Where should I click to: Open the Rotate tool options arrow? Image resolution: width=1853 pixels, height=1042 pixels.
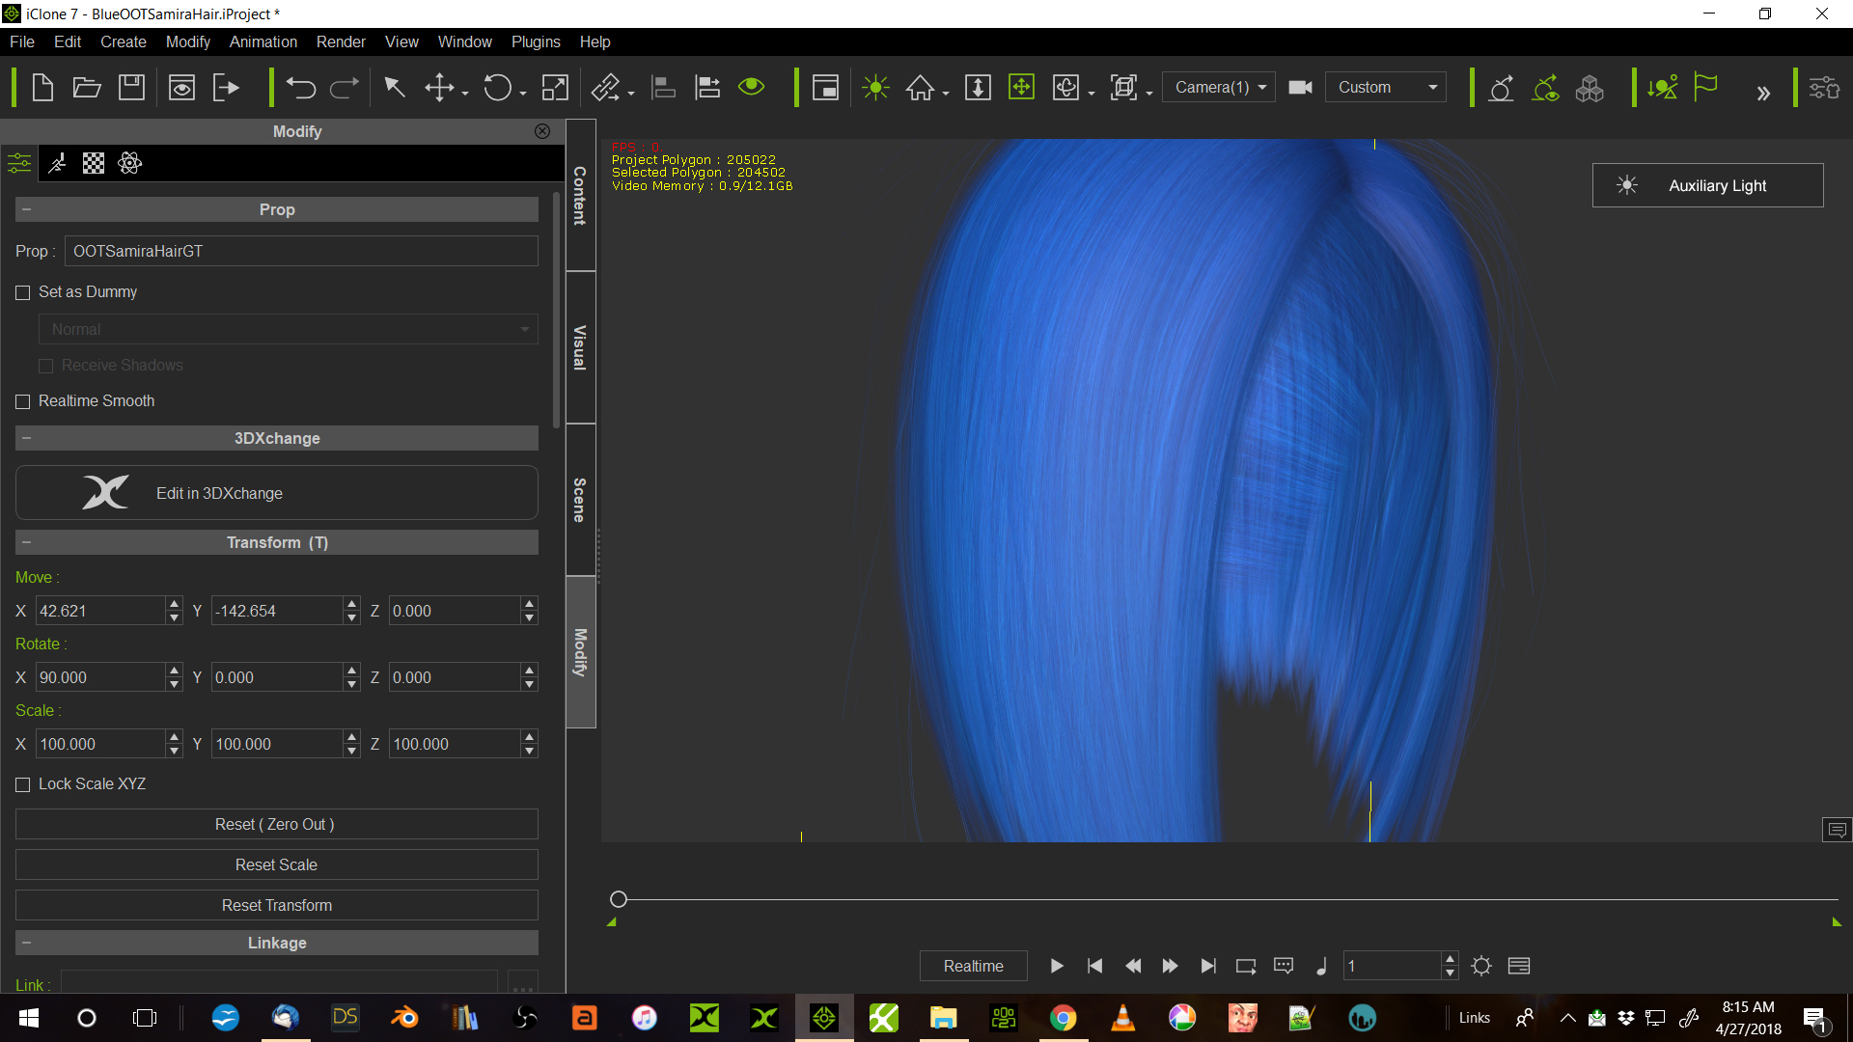522,94
